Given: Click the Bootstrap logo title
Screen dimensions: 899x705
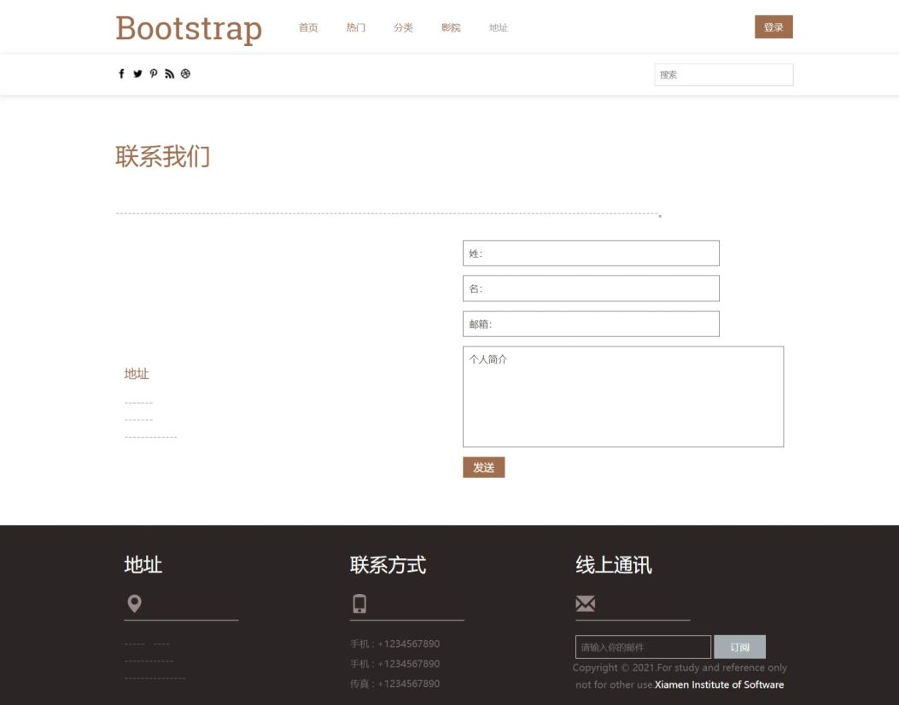Looking at the screenshot, I should tap(189, 28).
